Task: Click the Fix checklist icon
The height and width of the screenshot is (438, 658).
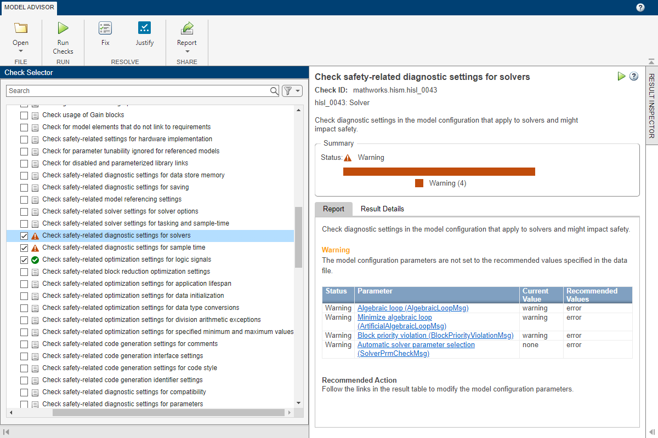Action: (x=105, y=28)
